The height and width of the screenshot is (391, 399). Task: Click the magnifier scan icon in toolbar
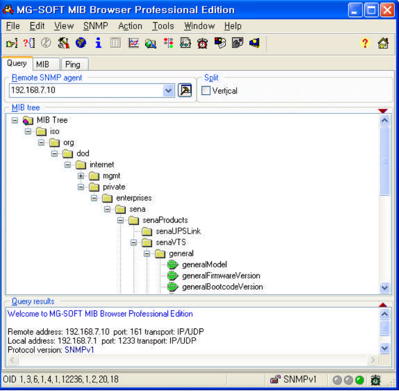coord(150,43)
